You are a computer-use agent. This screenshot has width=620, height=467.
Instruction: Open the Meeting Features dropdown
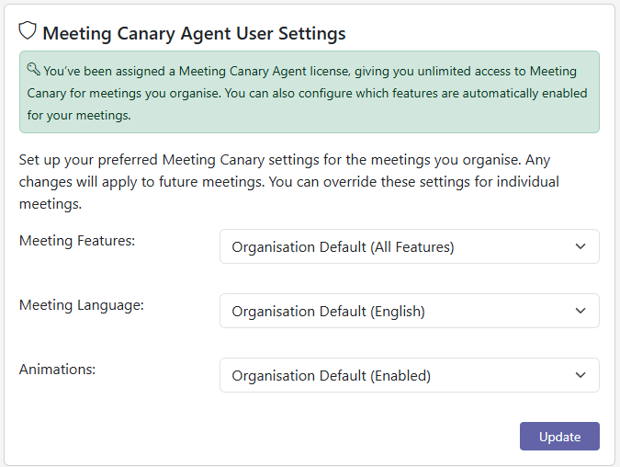pyautogui.click(x=409, y=246)
